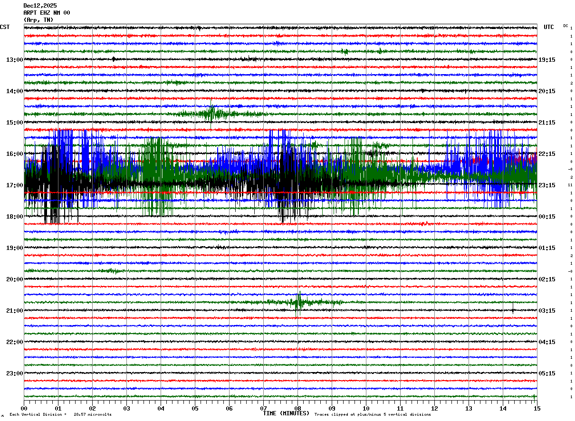Click the vertical division microvolts footnote
This screenshot has height=421, width=575.
point(60,415)
